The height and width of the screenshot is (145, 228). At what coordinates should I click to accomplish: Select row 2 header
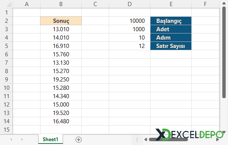[x=6, y=21]
